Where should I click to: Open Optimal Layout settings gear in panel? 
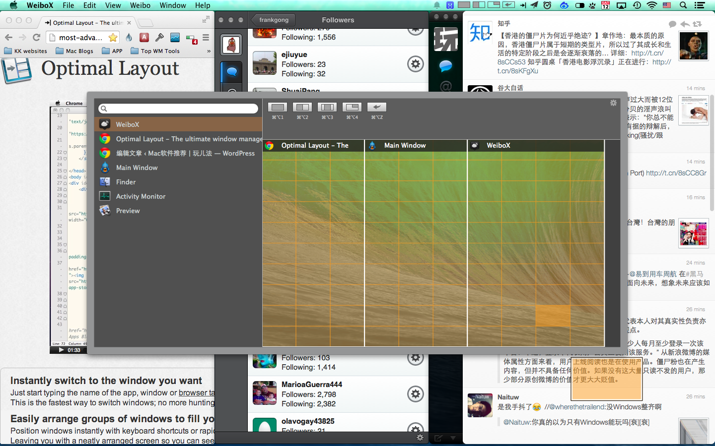pyautogui.click(x=613, y=103)
